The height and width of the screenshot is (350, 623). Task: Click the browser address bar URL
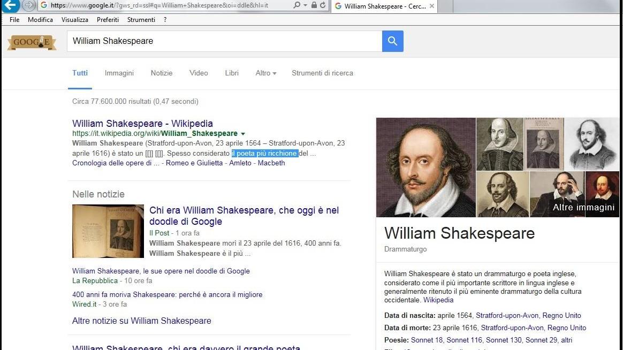click(159, 5)
